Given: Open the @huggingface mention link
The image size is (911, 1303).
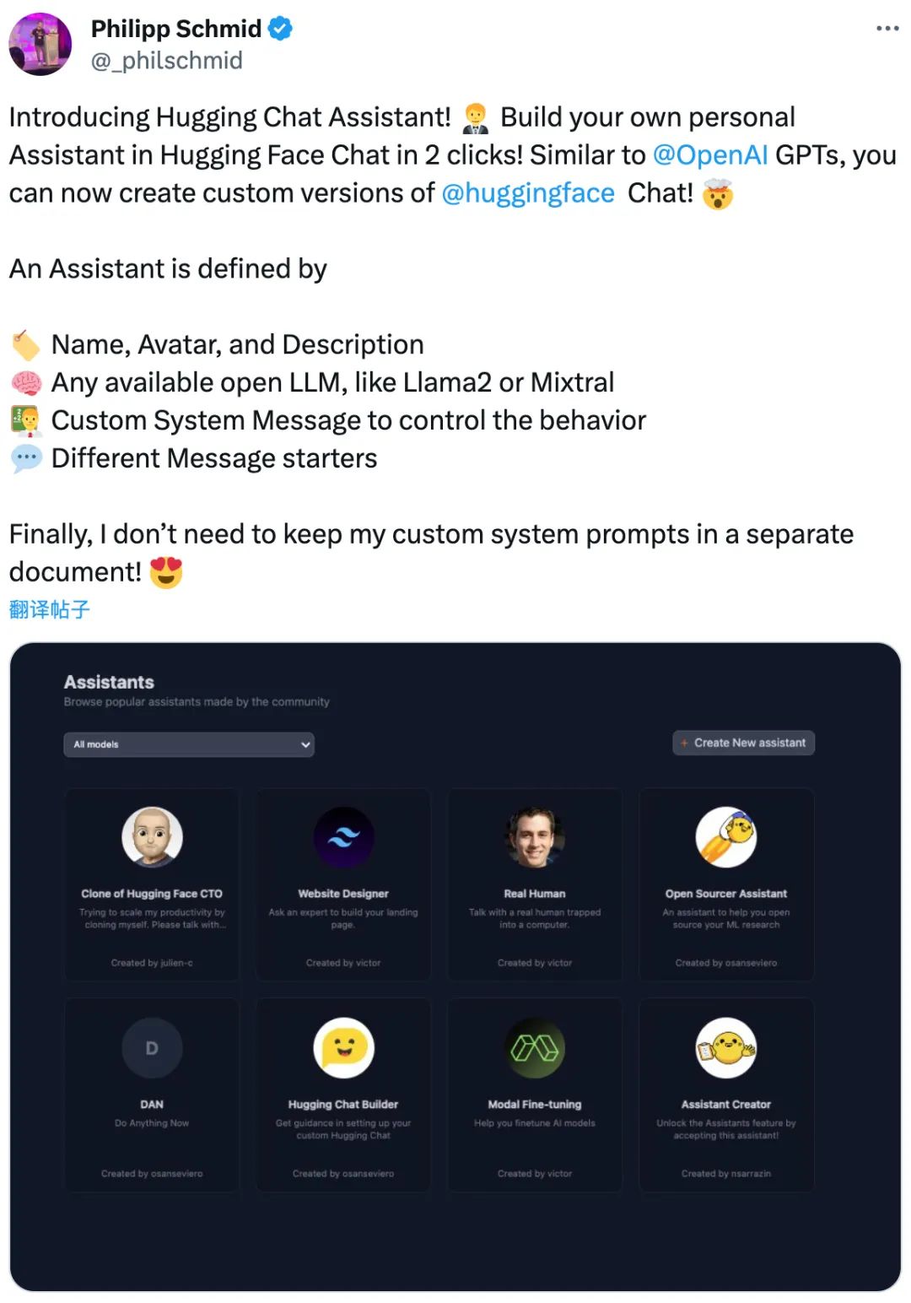Looking at the screenshot, I should point(528,193).
